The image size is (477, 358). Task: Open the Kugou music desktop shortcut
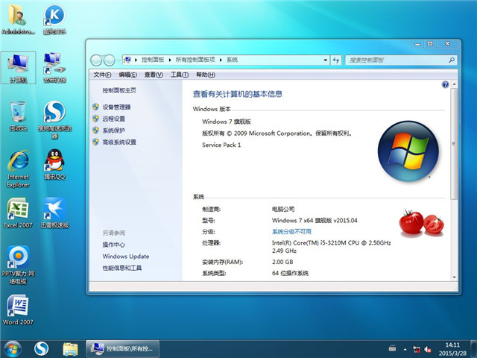pyautogui.click(x=54, y=19)
